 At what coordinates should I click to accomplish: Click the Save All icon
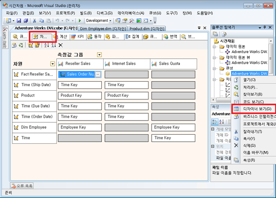coord(26,21)
